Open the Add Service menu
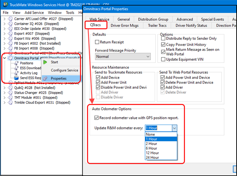 click(x=34, y=13)
